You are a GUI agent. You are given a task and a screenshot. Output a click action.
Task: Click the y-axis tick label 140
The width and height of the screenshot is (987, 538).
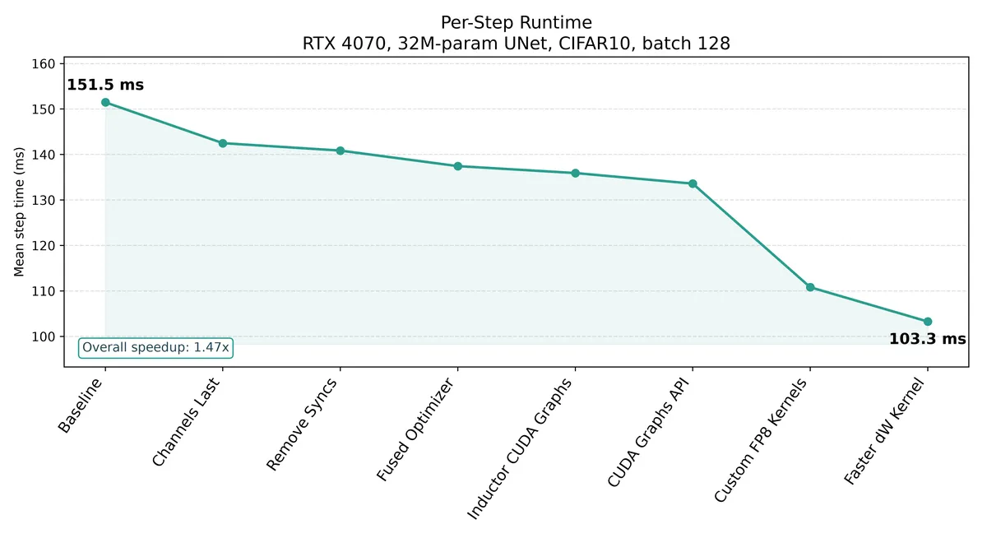coord(44,155)
